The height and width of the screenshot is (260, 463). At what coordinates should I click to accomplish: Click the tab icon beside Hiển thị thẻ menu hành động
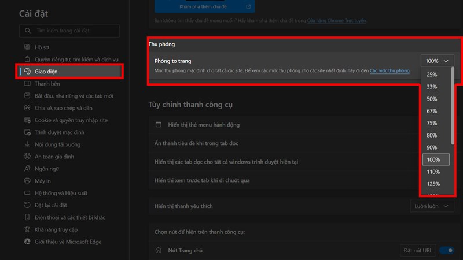click(159, 124)
